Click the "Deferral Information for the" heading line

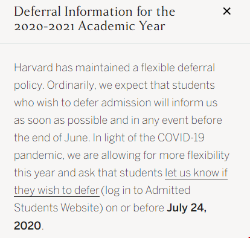pyautogui.click(x=94, y=11)
